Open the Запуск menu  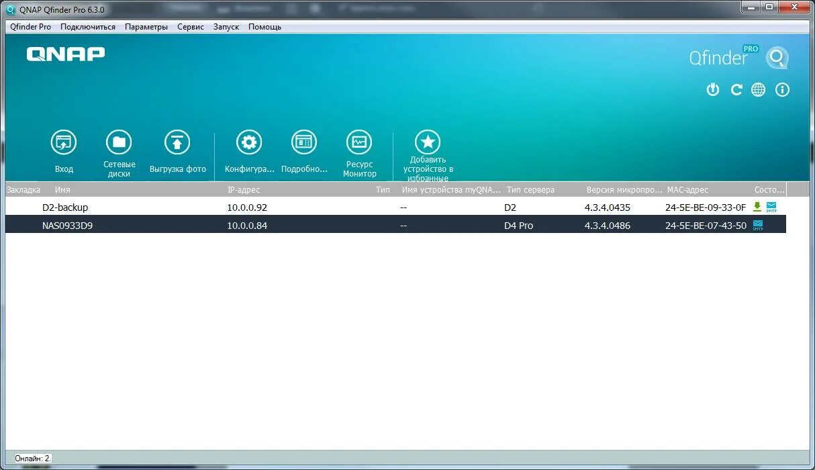click(226, 27)
